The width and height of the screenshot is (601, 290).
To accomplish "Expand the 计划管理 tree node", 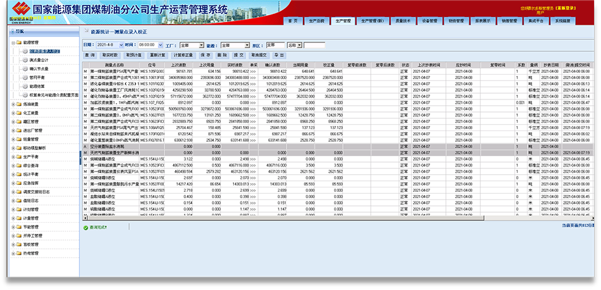I will 13,210.
